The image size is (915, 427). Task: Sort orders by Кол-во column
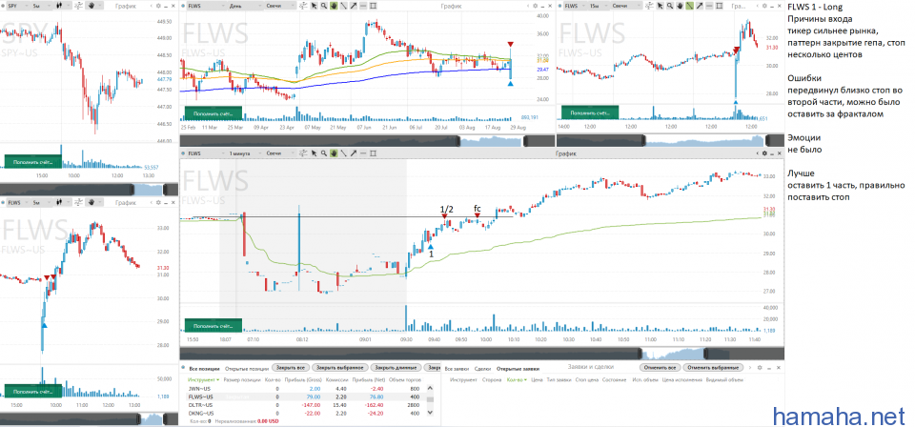pyautogui.click(x=517, y=379)
